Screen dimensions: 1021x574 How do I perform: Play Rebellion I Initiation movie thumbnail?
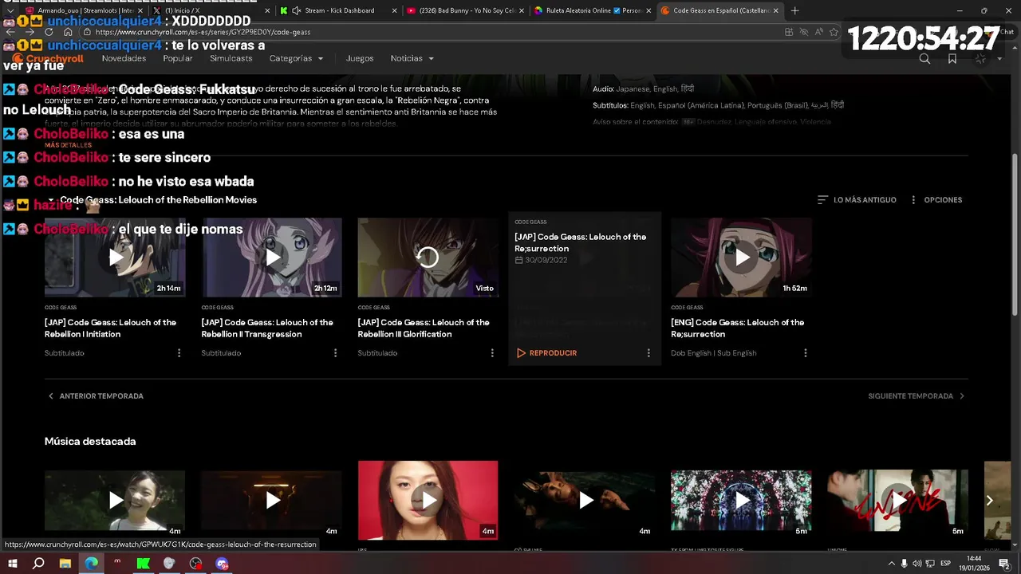pos(115,258)
